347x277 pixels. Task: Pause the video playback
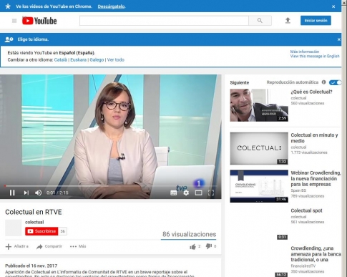pos(12,193)
